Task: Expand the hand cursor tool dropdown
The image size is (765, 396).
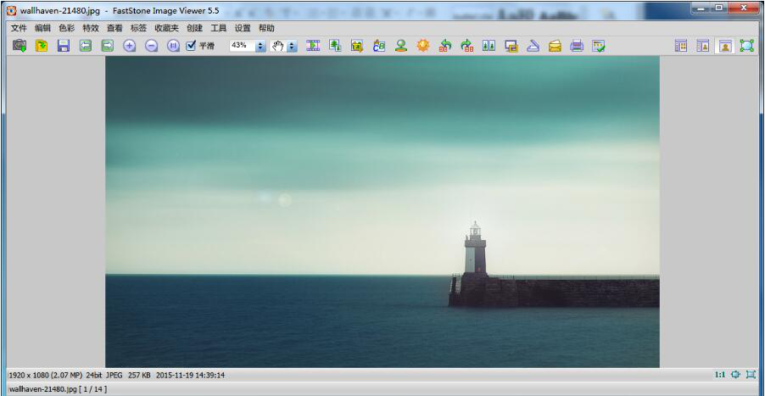Action: pyautogui.click(x=293, y=46)
